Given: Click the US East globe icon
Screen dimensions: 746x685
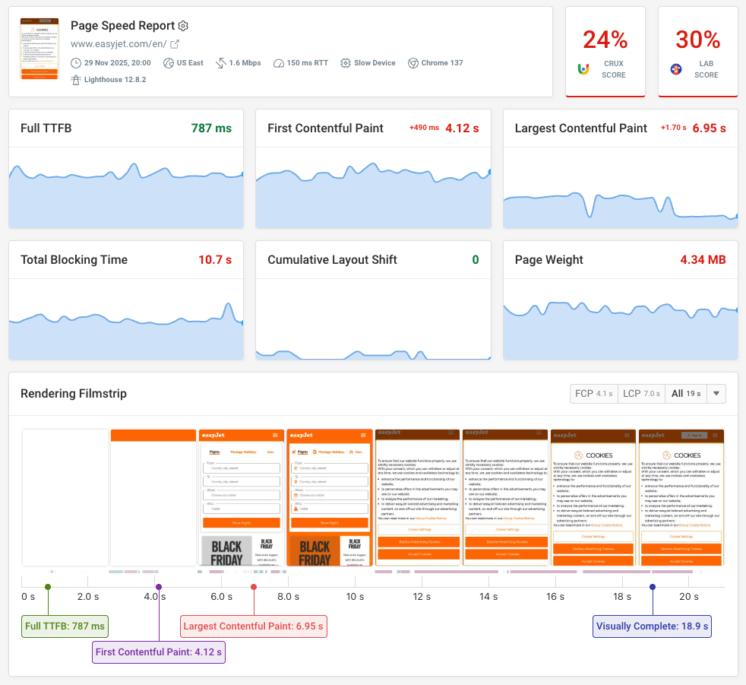Looking at the screenshot, I should pos(169,63).
